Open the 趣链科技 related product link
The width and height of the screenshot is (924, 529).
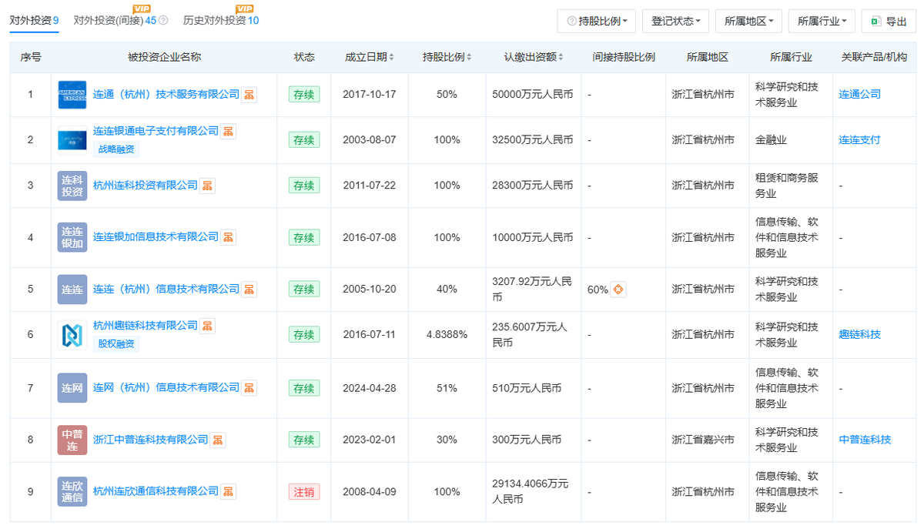pos(859,335)
